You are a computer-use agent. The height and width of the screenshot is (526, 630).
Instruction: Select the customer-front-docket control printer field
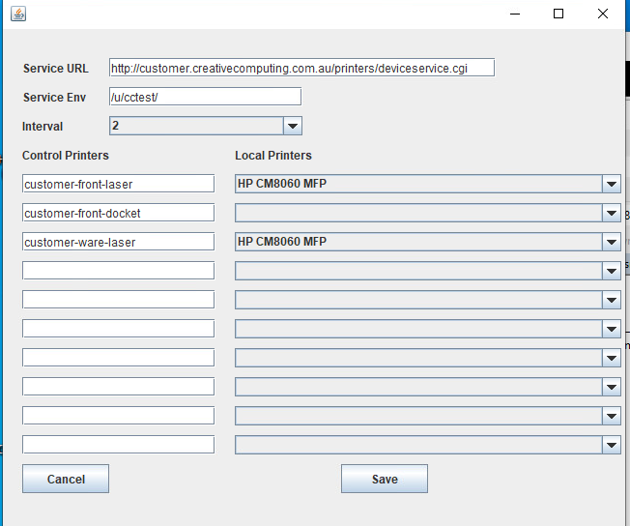(118, 213)
